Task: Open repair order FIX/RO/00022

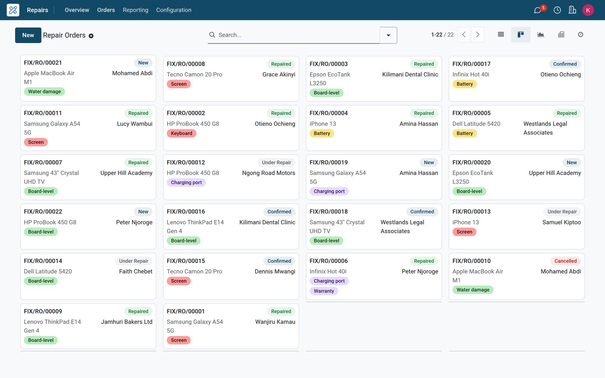Action: 88,226
